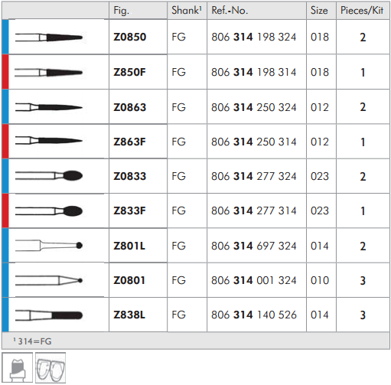Click the Z0833 egg-shaped bur illustration
The width and height of the screenshot is (391, 385).
pyautogui.click(x=49, y=175)
